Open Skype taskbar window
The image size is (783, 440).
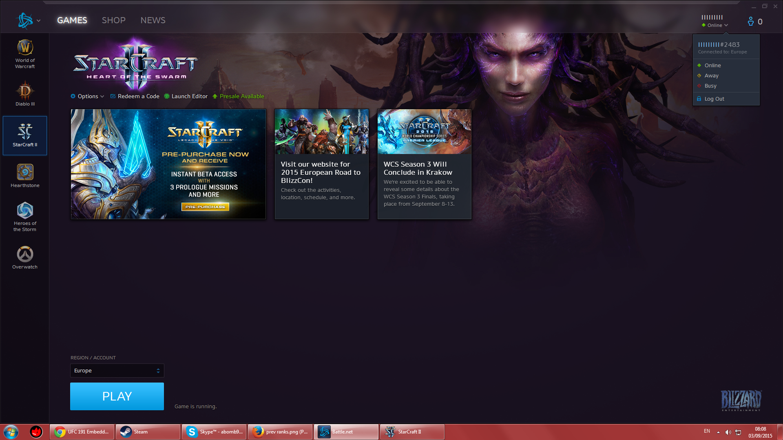(x=214, y=431)
